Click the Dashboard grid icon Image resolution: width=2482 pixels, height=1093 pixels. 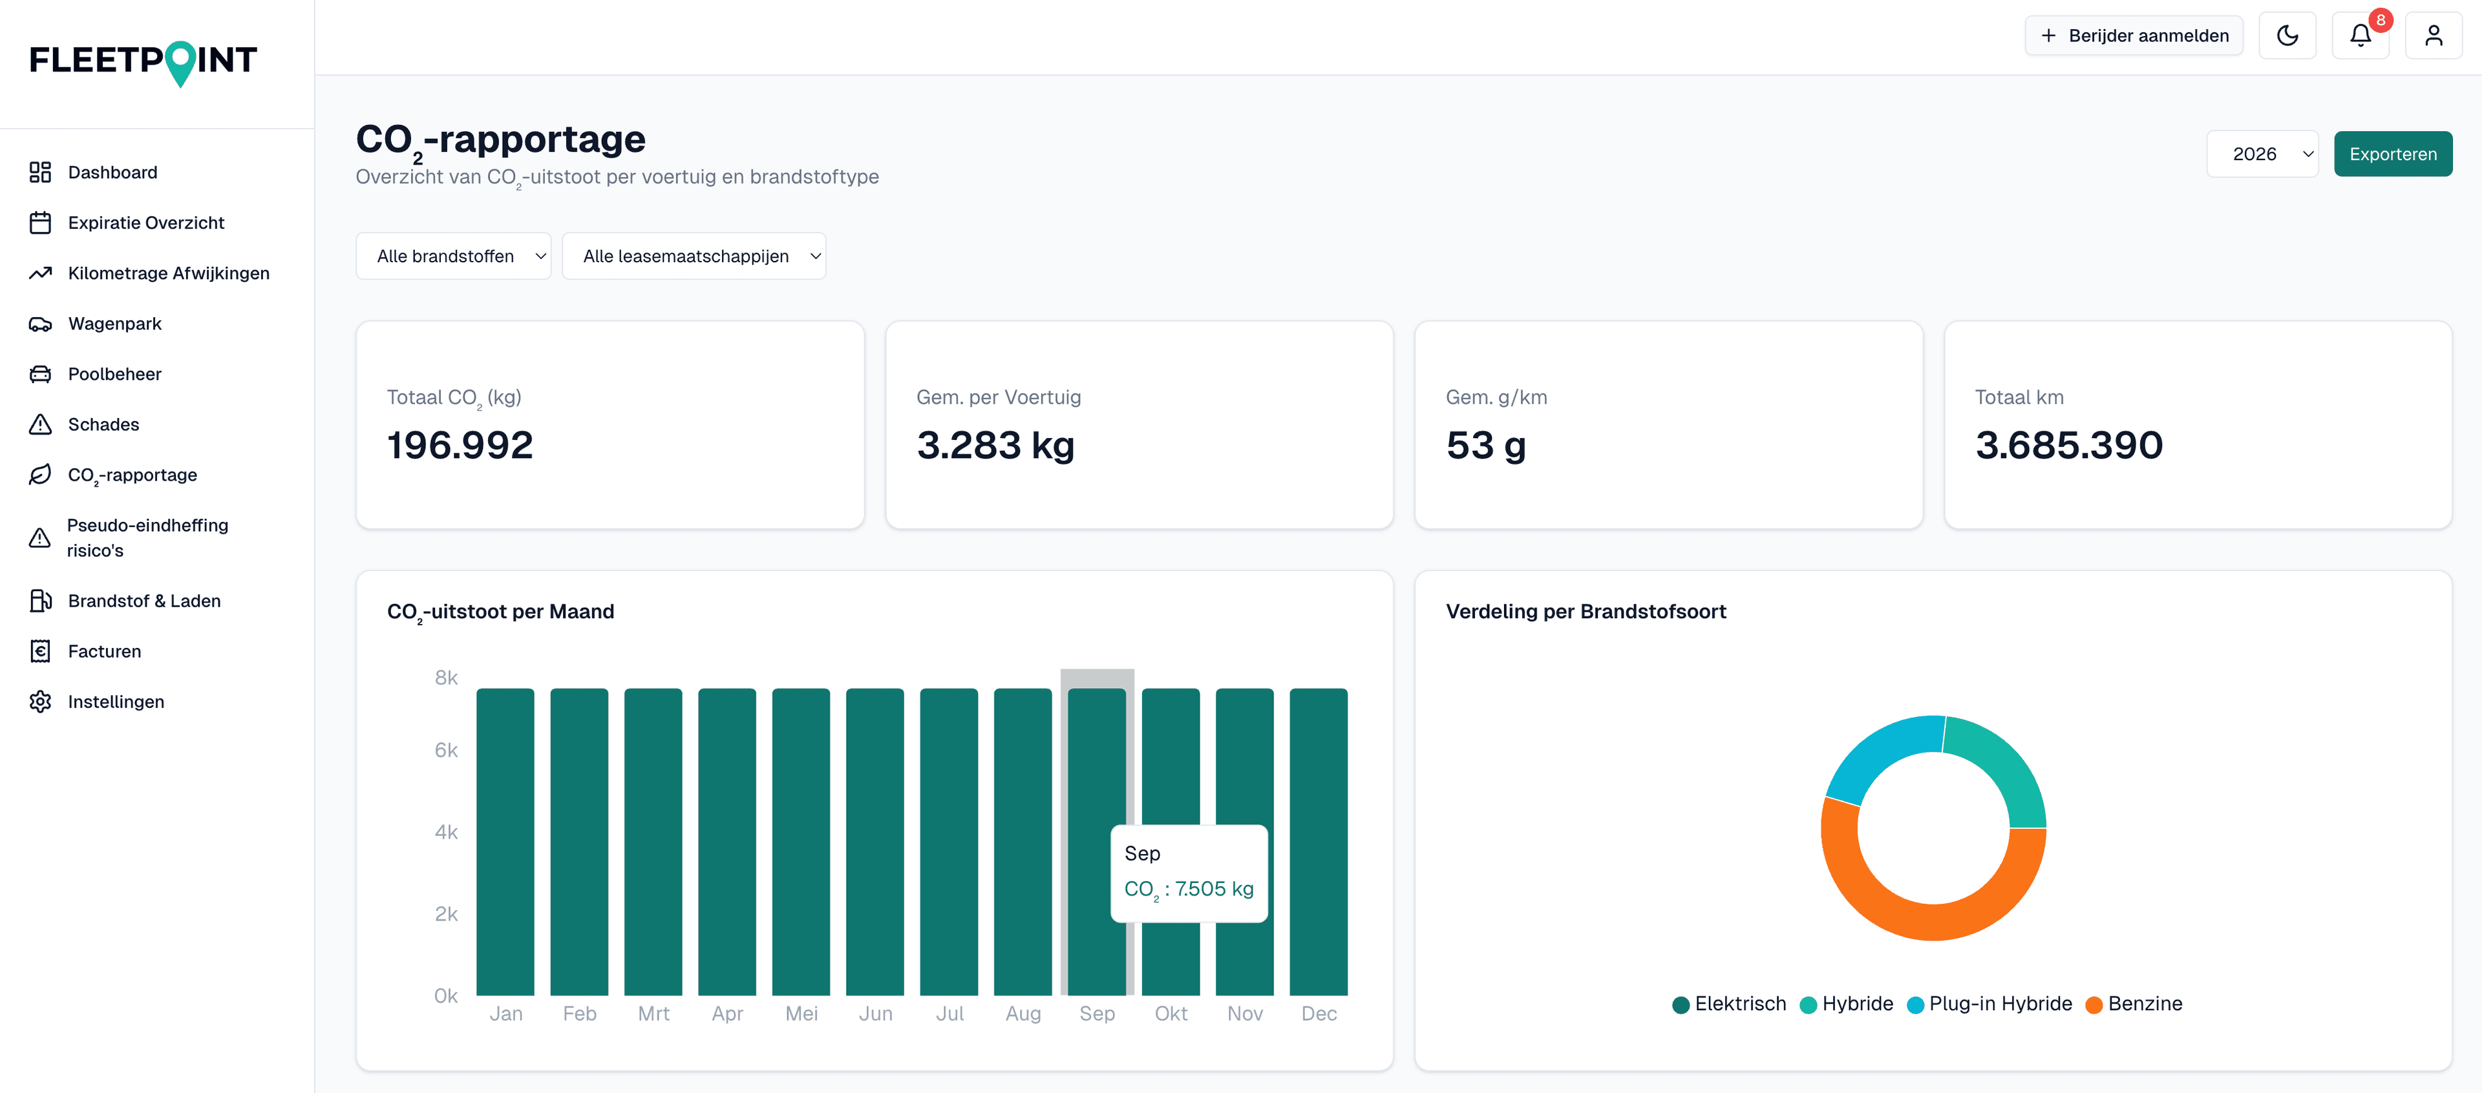point(39,172)
